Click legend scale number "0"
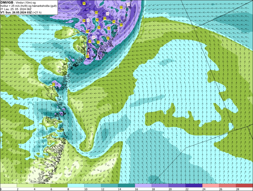 pyautogui.click(x=1, y=189)
